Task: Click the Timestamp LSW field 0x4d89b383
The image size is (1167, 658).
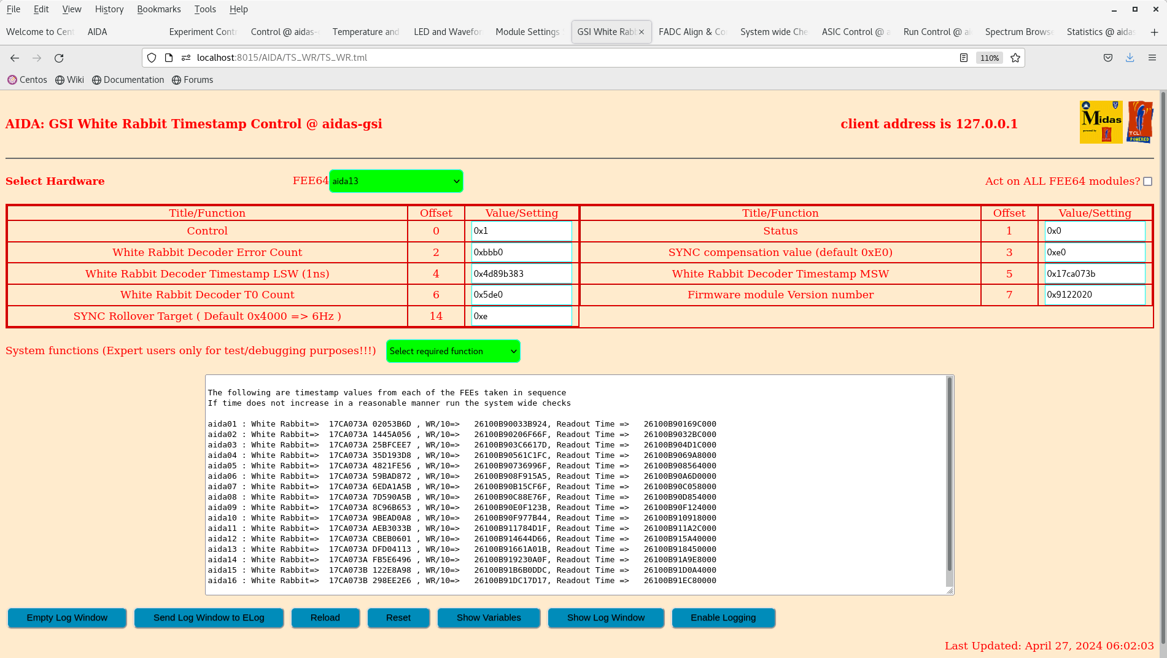Action: coord(522,274)
